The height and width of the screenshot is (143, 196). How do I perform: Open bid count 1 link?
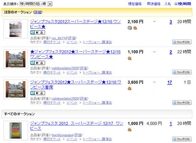click(171, 123)
